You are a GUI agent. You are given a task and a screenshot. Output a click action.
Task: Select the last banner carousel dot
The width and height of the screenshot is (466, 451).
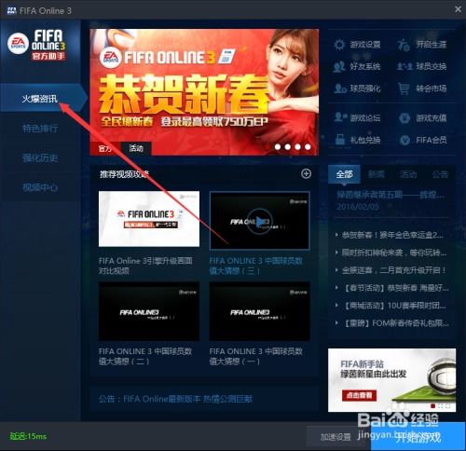(308, 147)
